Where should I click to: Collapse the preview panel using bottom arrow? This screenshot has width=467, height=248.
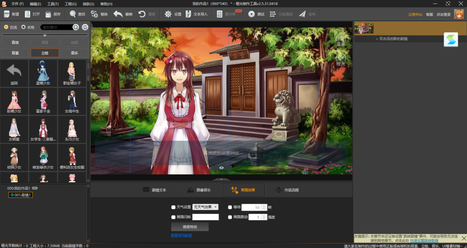pyautogui.click(x=221, y=179)
